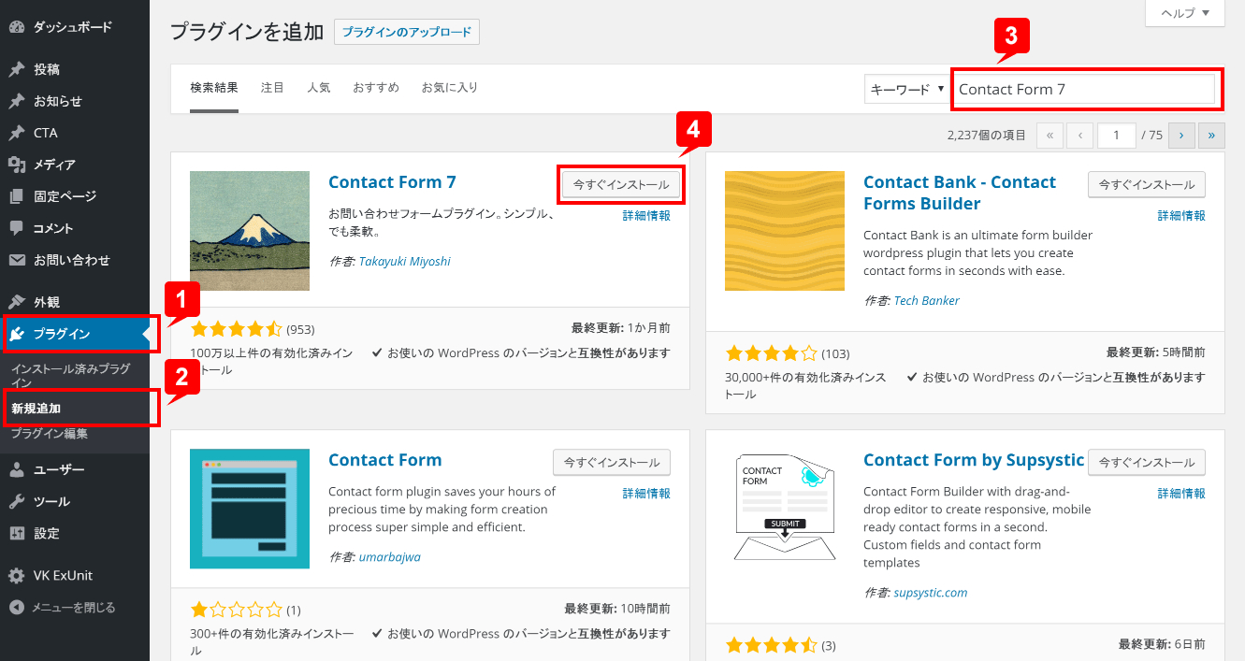Viewport: 1245px width, 661px height.
Task: Open 設定 menu in sidebar
Action: (75, 533)
